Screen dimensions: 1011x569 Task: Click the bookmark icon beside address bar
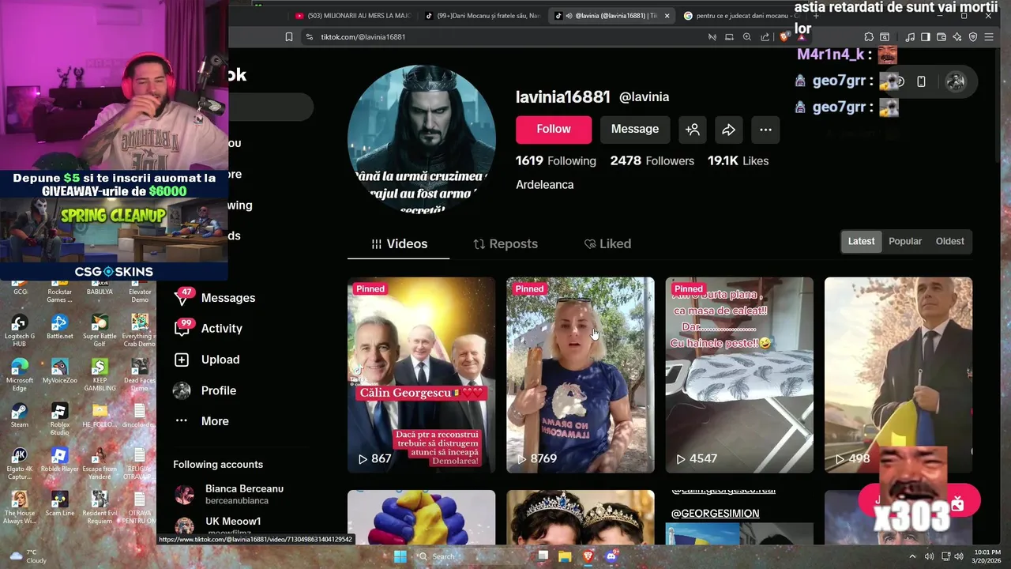click(x=289, y=37)
